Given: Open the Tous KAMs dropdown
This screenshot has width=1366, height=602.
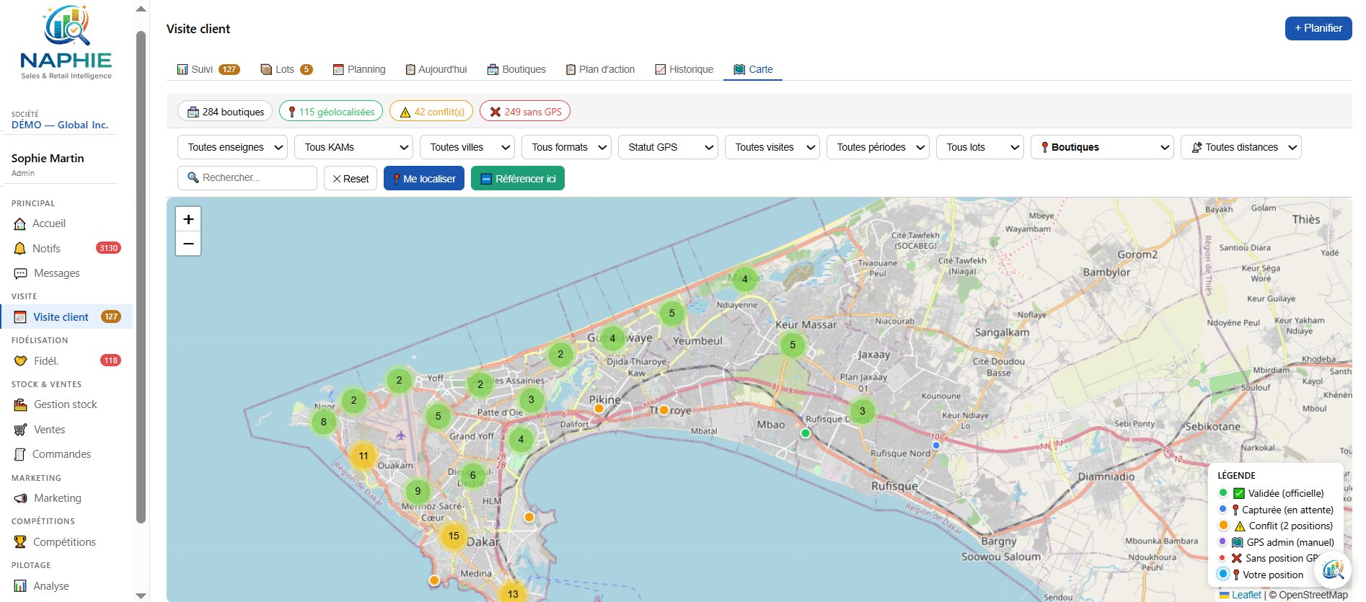Looking at the screenshot, I should pyautogui.click(x=353, y=147).
